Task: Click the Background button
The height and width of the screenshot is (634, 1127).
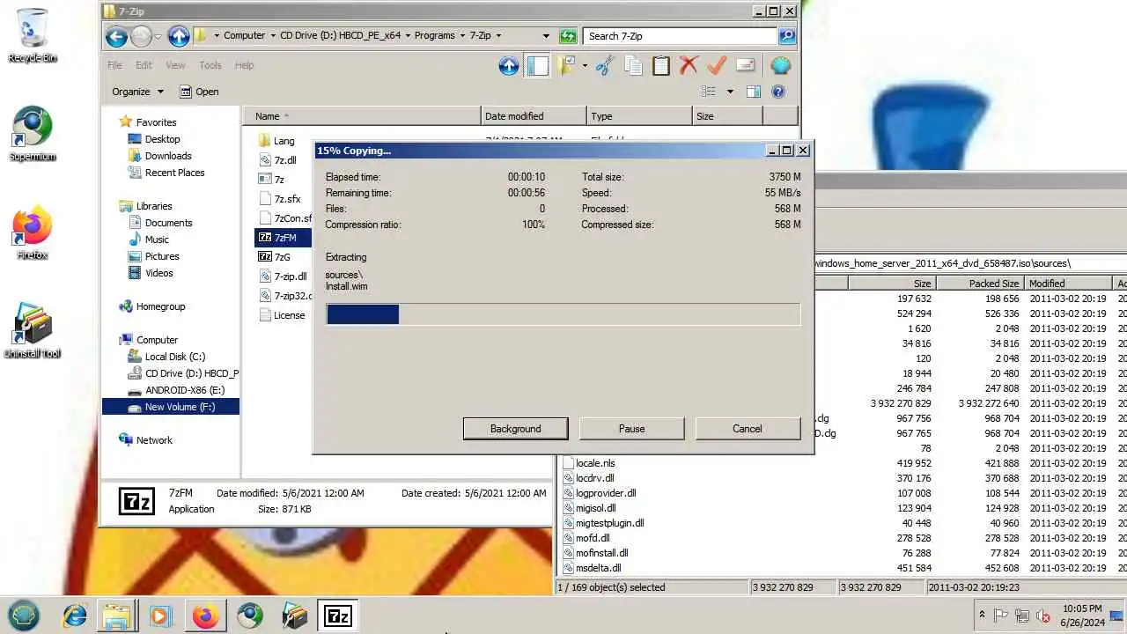Action: click(516, 429)
